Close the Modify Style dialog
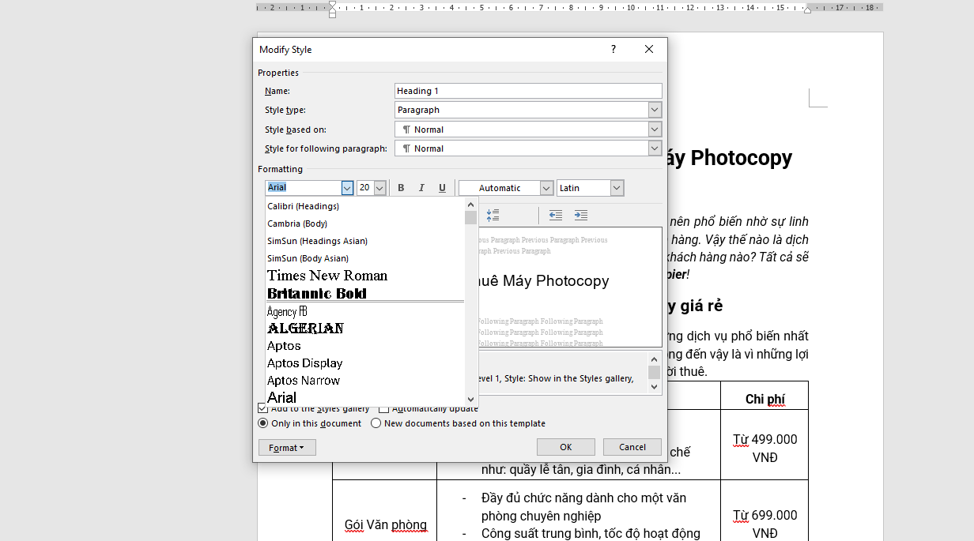 [649, 49]
